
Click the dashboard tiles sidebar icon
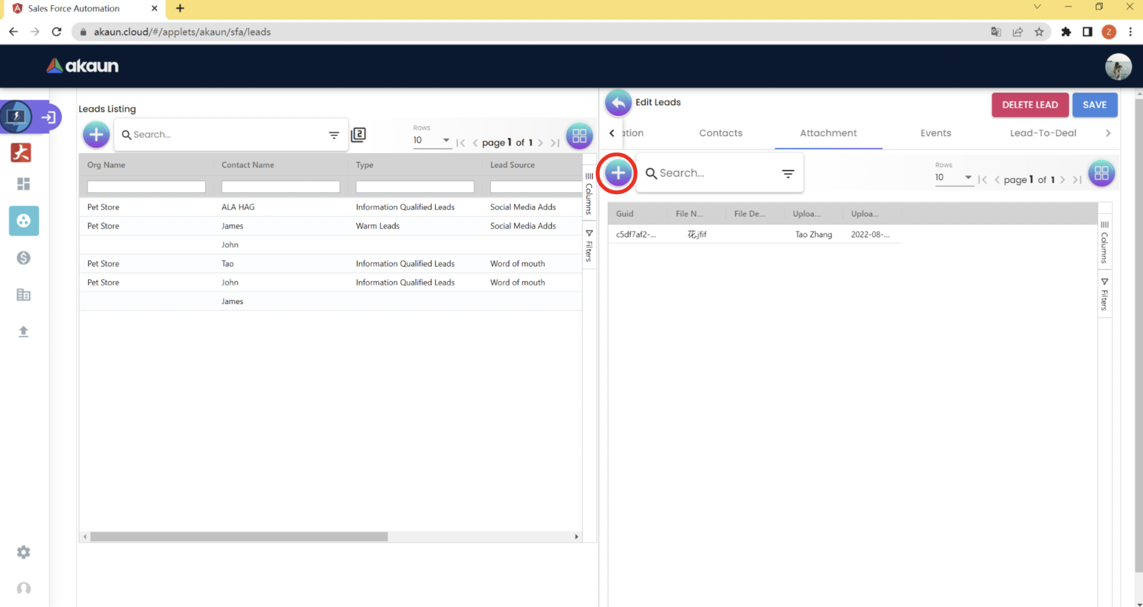pos(23,184)
